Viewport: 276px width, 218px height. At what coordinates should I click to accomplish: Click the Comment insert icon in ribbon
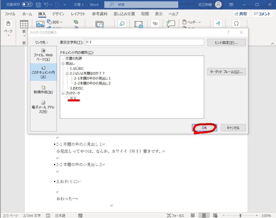[171, 24]
